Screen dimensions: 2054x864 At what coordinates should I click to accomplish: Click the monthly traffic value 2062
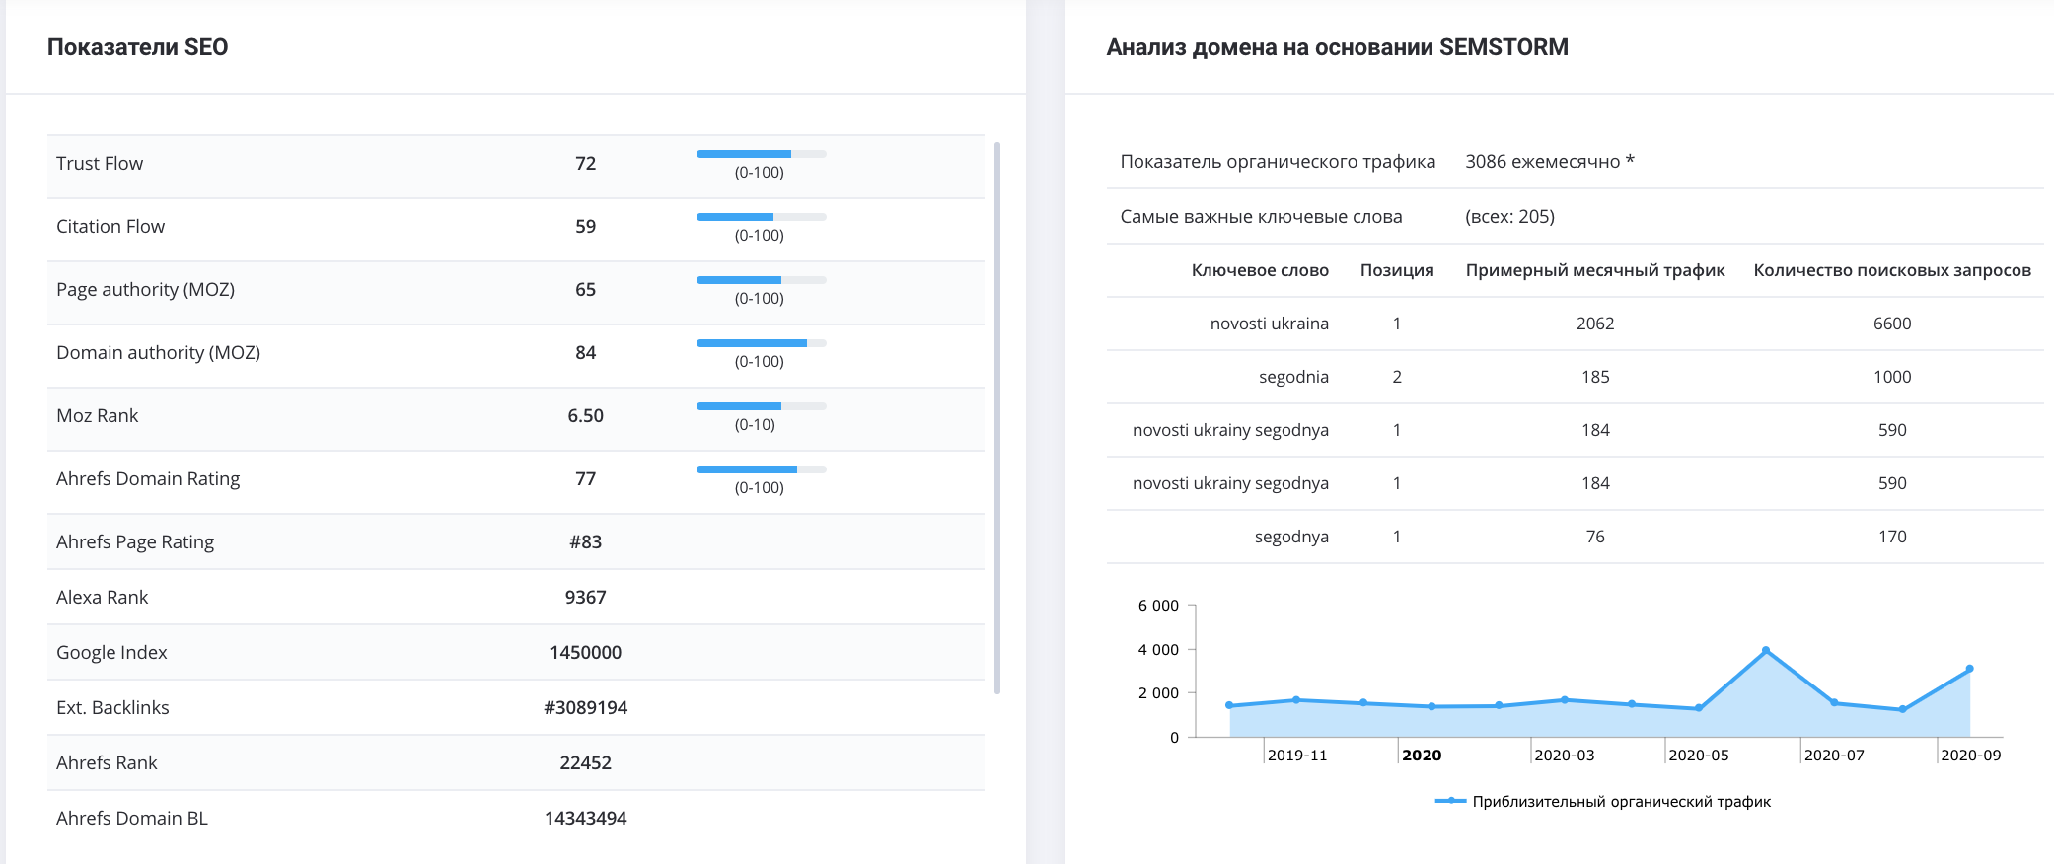[1595, 324]
